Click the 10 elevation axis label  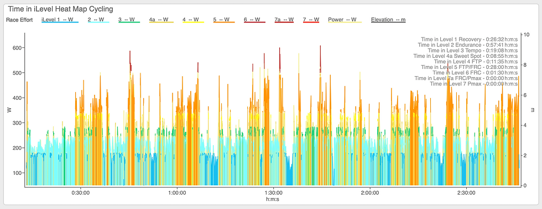(527, 35)
